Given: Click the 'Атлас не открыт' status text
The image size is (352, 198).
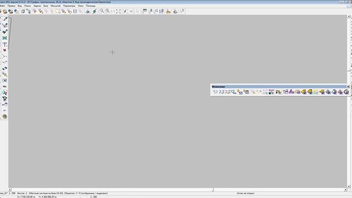Looking at the screenshot, I should click(x=246, y=193).
